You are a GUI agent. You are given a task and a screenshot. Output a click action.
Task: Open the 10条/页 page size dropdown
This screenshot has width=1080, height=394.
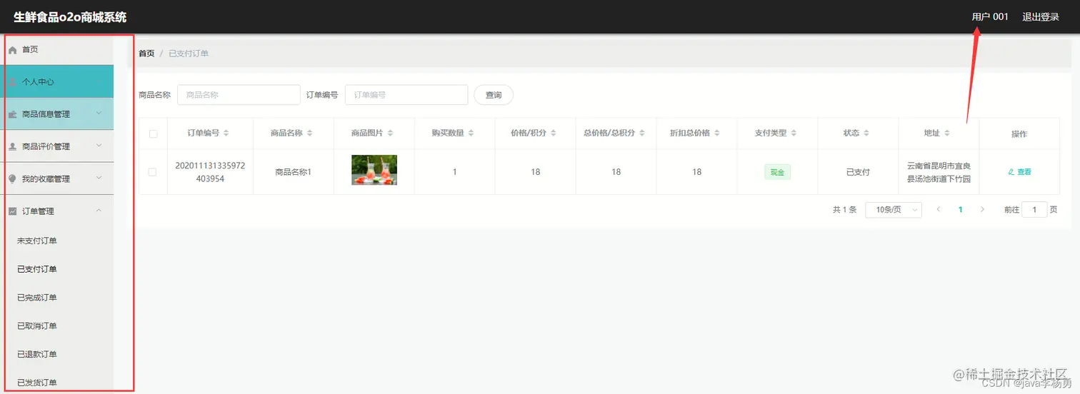click(894, 209)
